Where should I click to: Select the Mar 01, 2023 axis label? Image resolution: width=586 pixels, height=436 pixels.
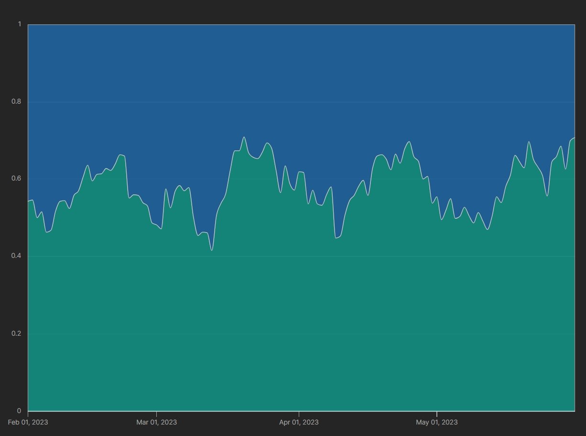(x=156, y=422)
